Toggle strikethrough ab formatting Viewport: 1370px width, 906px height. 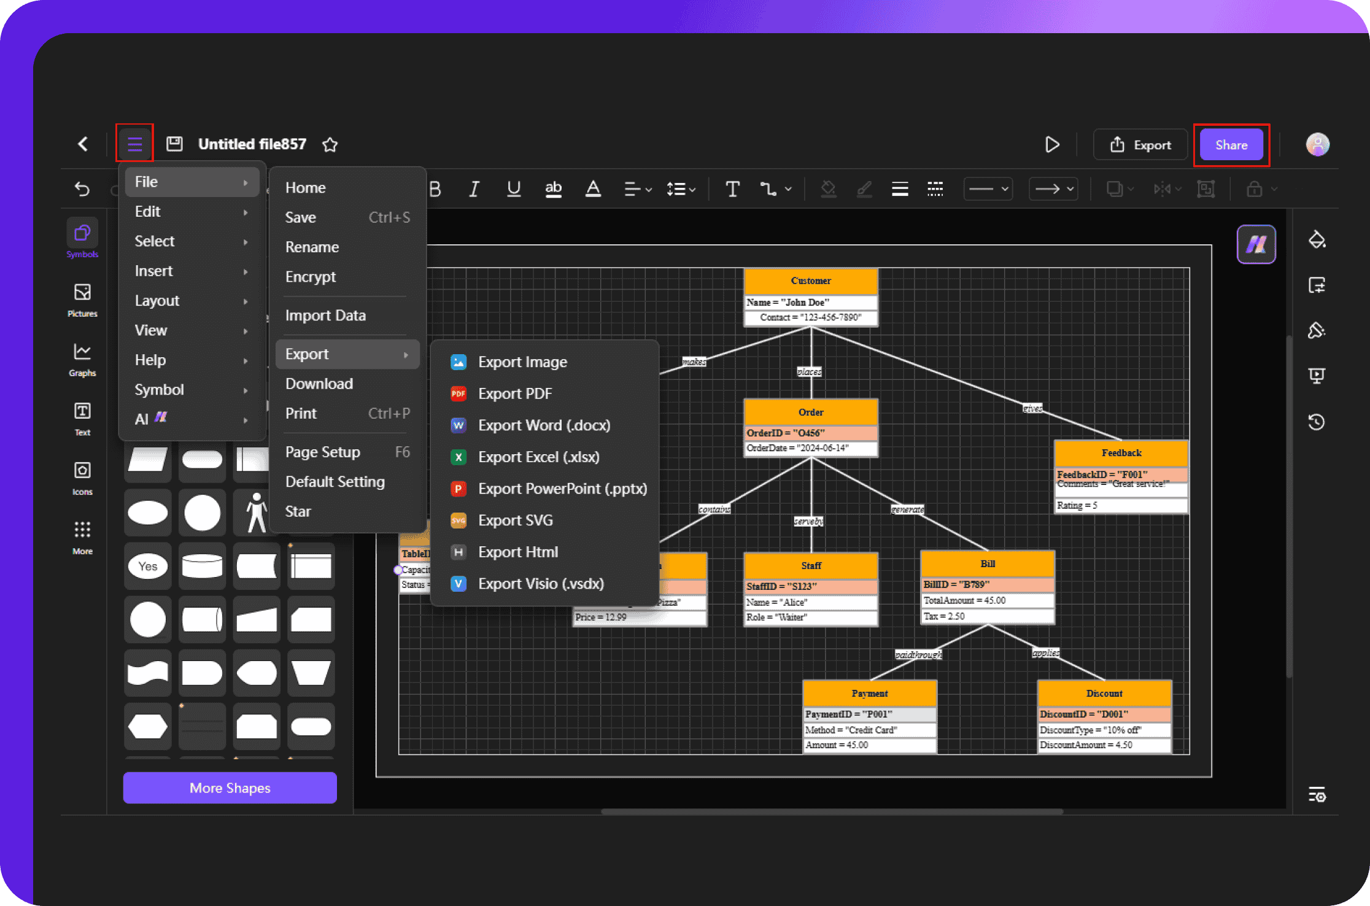(x=553, y=189)
